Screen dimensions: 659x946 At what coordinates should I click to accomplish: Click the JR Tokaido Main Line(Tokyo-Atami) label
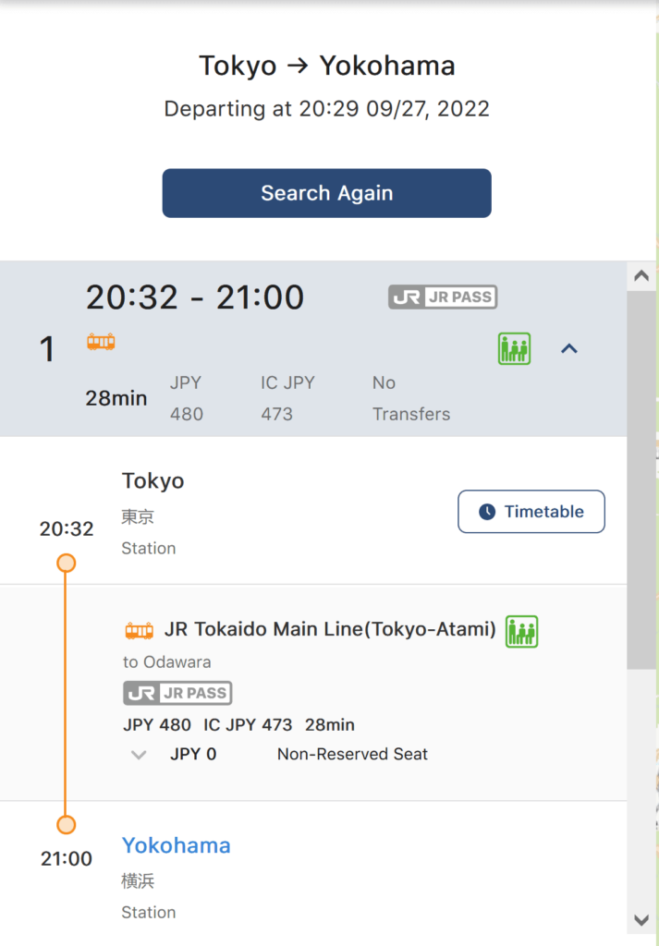(330, 630)
